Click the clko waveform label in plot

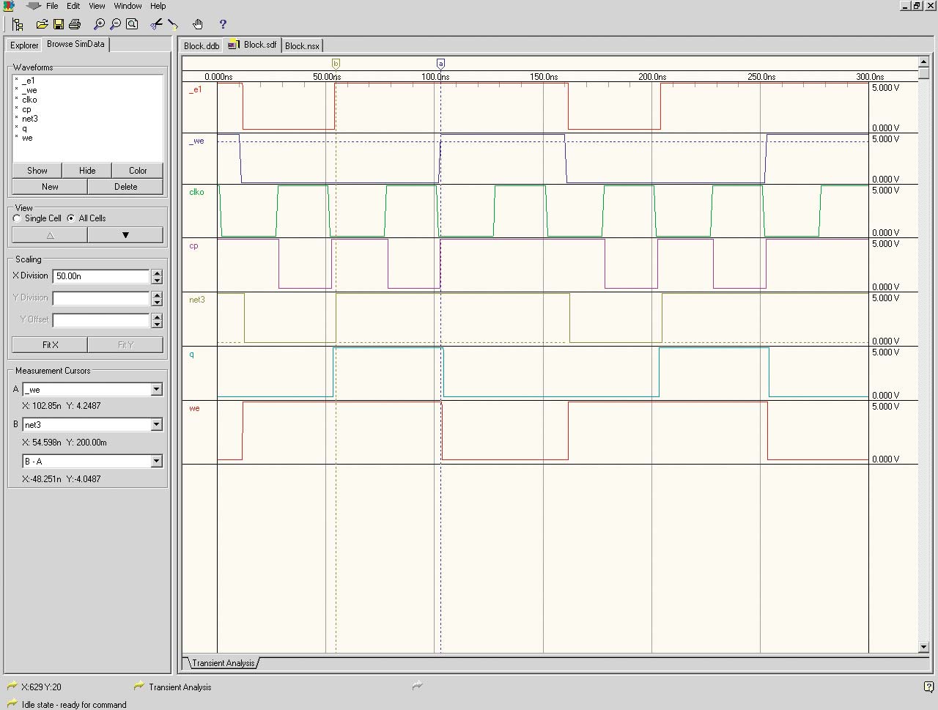coord(196,192)
